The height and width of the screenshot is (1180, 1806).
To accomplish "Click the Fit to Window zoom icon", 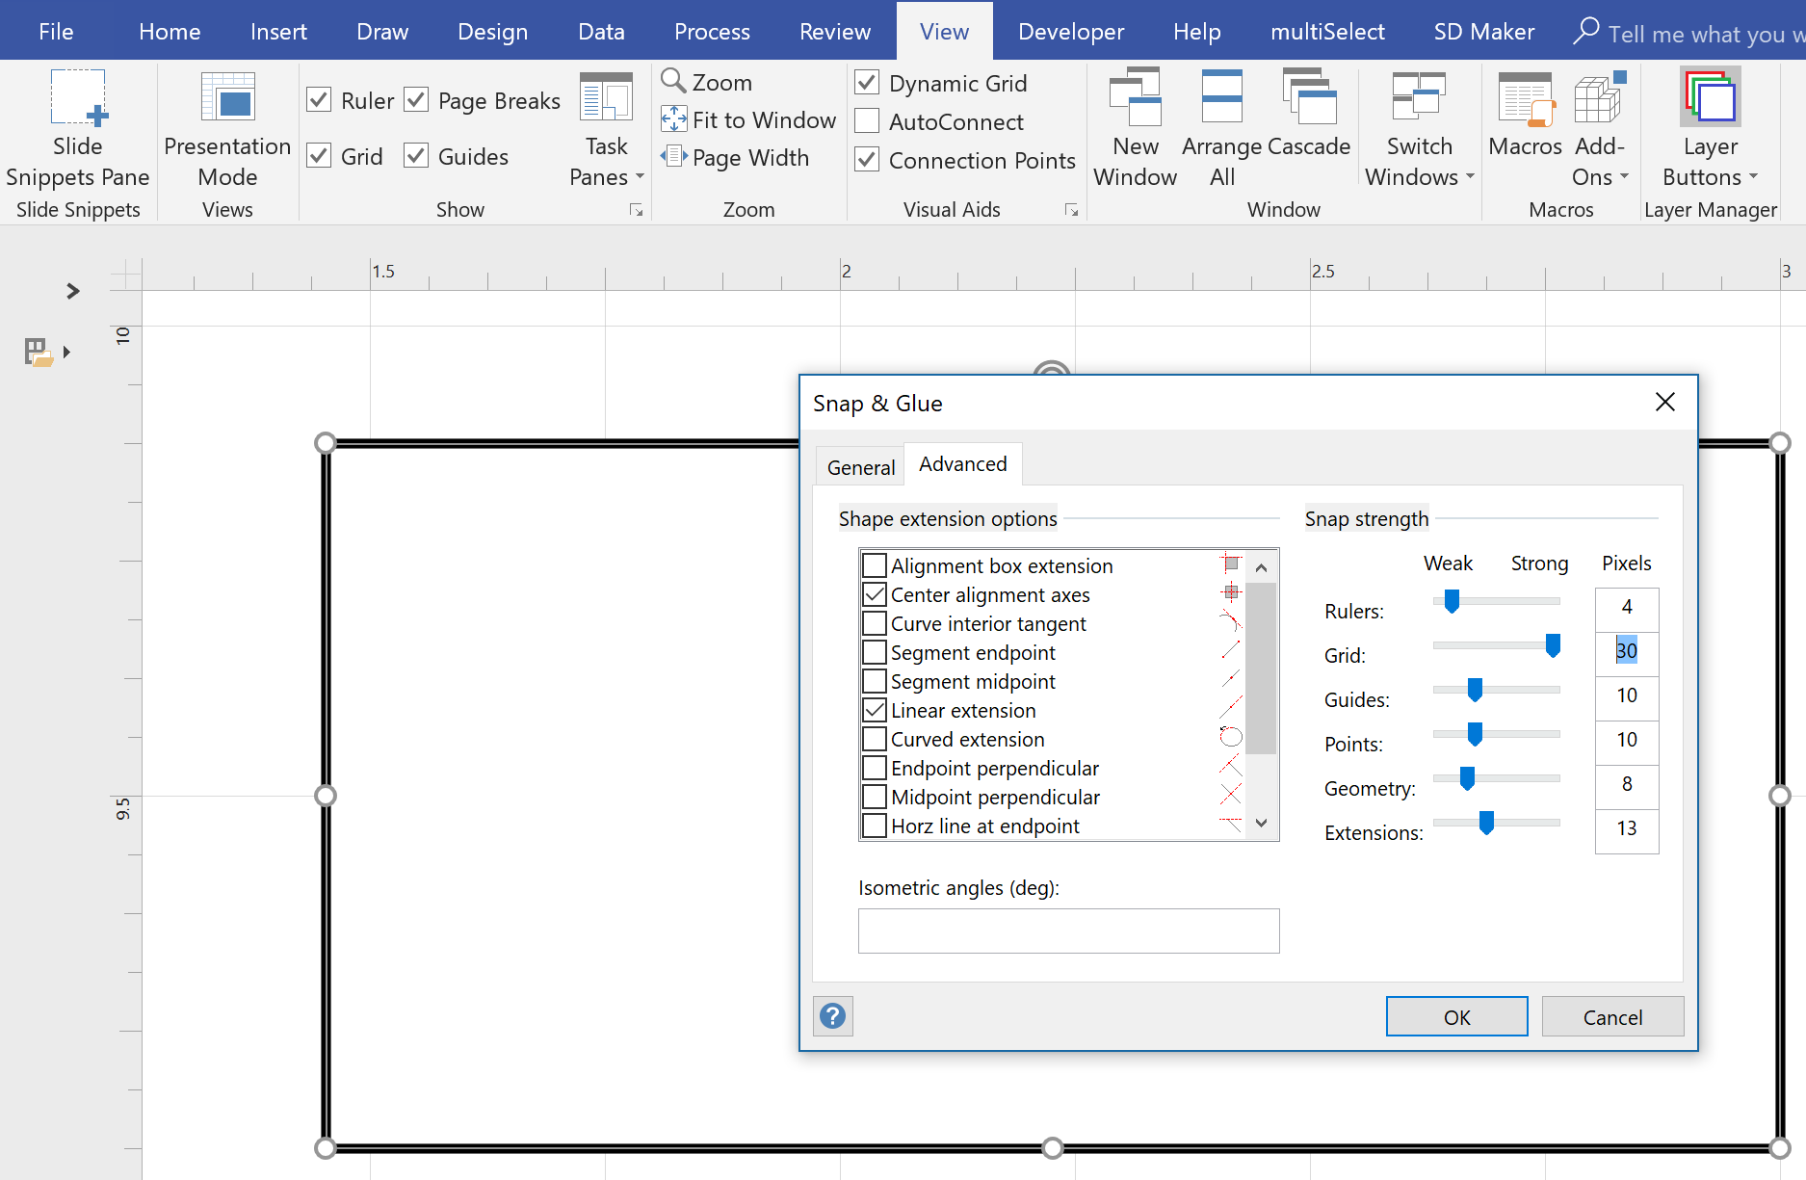I will point(674,119).
